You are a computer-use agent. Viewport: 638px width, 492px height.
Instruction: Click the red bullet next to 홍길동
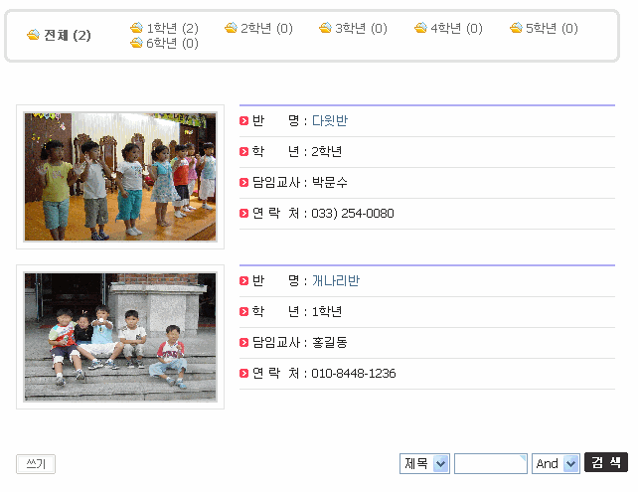pyautogui.click(x=243, y=343)
